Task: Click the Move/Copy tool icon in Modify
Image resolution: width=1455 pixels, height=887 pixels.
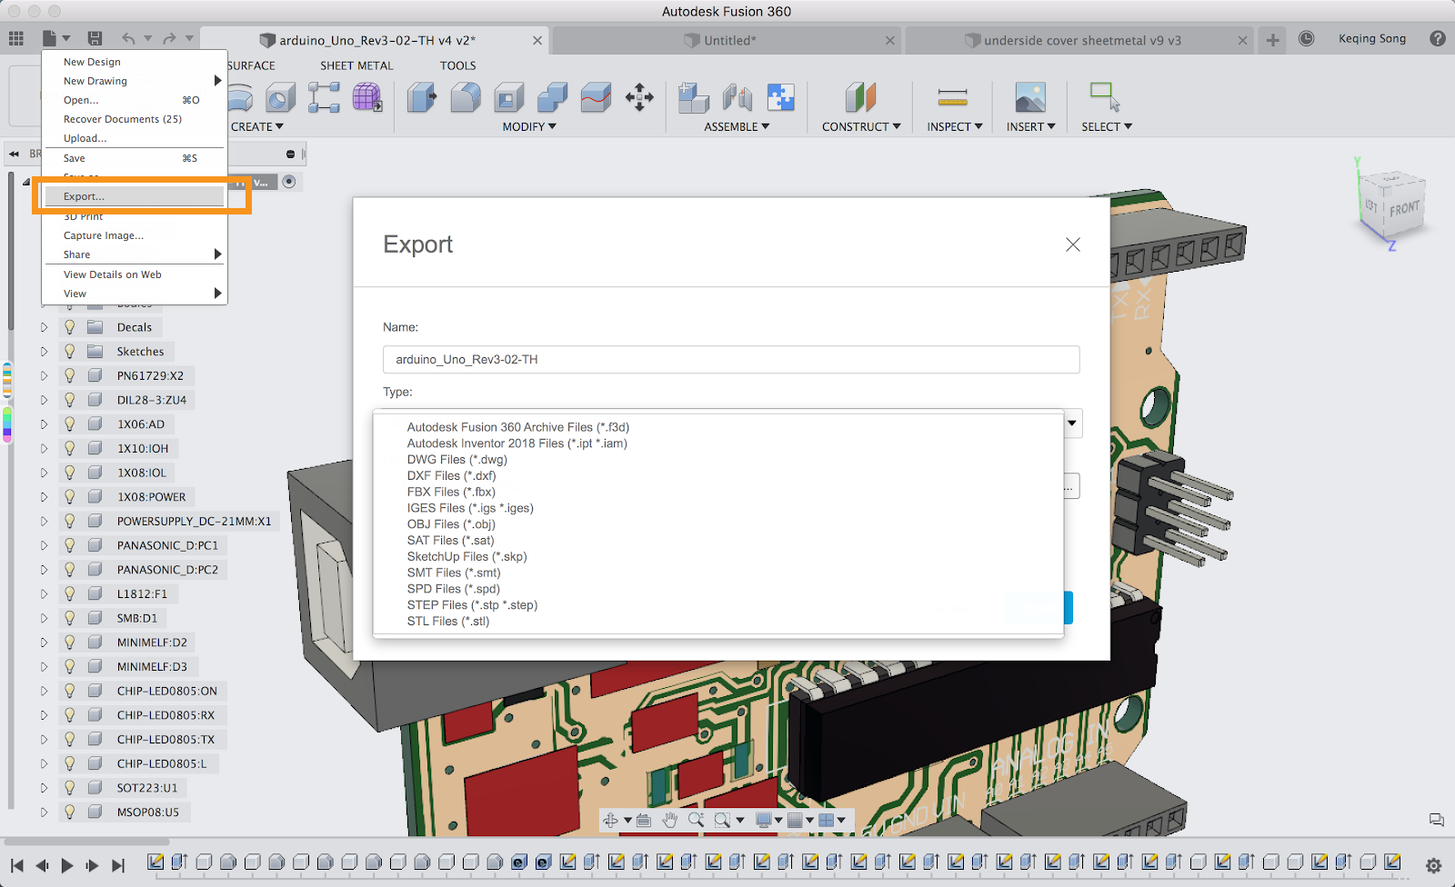Action: tap(639, 97)
